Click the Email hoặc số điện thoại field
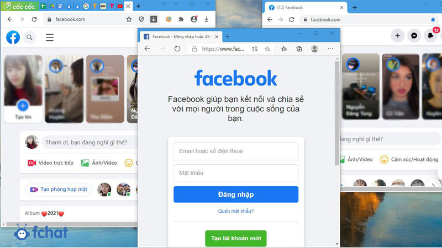The width and height of the screenshot is (442, 248). tap(236, 151)
